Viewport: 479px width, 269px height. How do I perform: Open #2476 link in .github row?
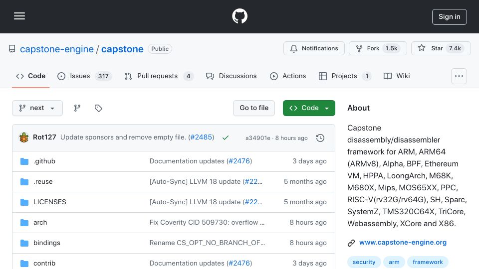[239, 161]
